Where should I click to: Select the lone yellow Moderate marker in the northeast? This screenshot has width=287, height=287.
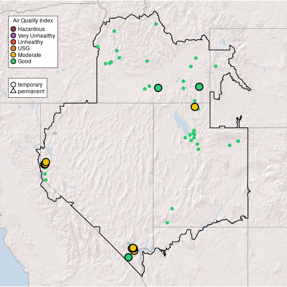pyautogui.click(x=195, y=107)
